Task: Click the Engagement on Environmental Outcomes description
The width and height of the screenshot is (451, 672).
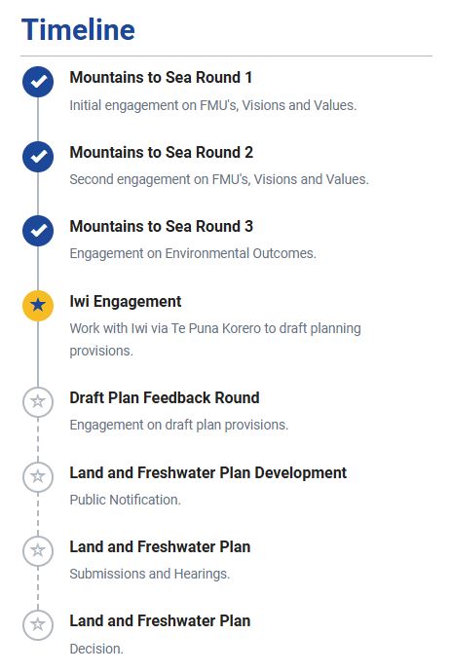Action: tap(193, 253)
